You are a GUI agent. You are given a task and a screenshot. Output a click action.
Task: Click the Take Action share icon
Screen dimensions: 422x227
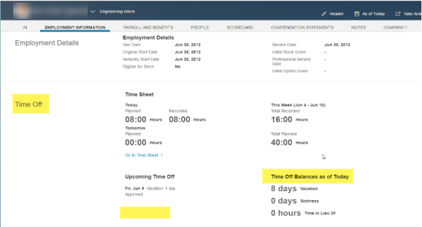(x=398, y=14)
